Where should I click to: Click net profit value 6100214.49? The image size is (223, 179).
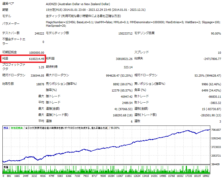coord(37,59)
